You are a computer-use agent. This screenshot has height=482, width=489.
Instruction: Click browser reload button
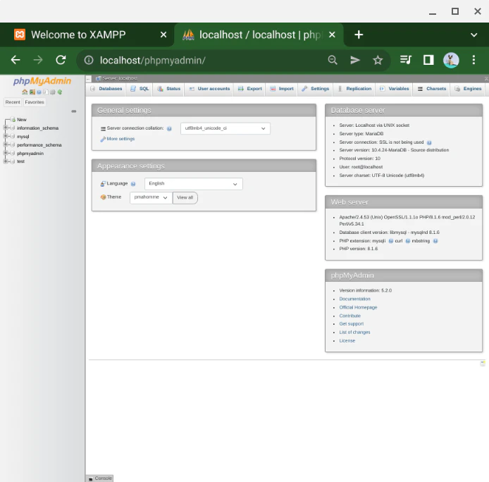61,60
